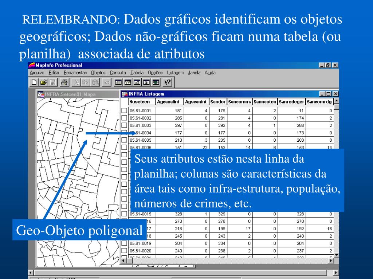Click the Listagem vertical scrollbar up arrow

(336, 101)
